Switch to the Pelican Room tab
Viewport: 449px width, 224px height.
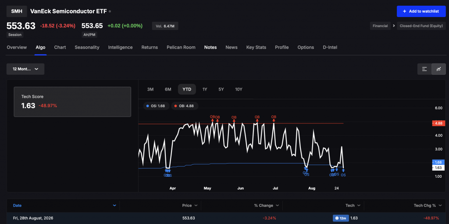pyautogui.click(x=181, y=47)
